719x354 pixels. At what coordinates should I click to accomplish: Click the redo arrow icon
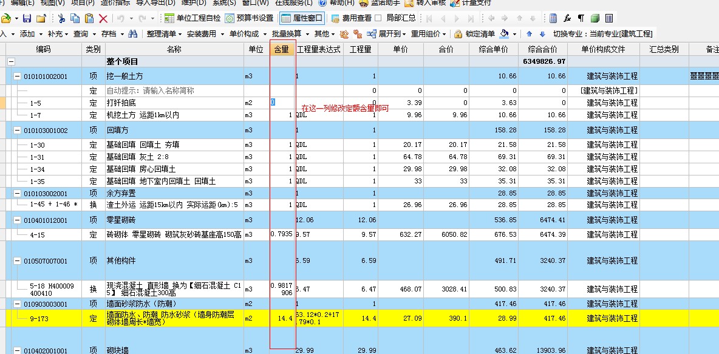tap(142, 18)
